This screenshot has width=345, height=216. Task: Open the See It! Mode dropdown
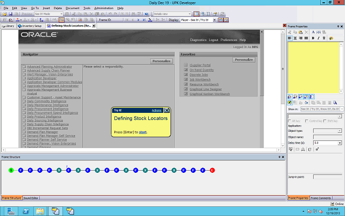[x=61, y=14]
